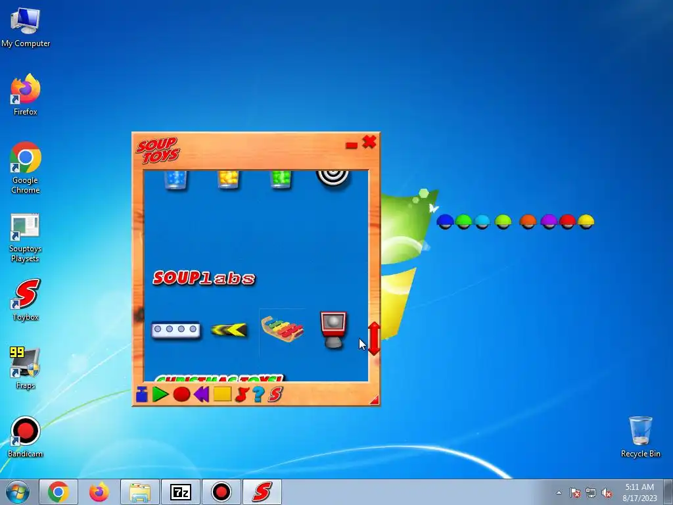Open the clock showing 5:11 AM
This screenshot has width=673, height=505.
pyautogui.click(x=639, y=493)
